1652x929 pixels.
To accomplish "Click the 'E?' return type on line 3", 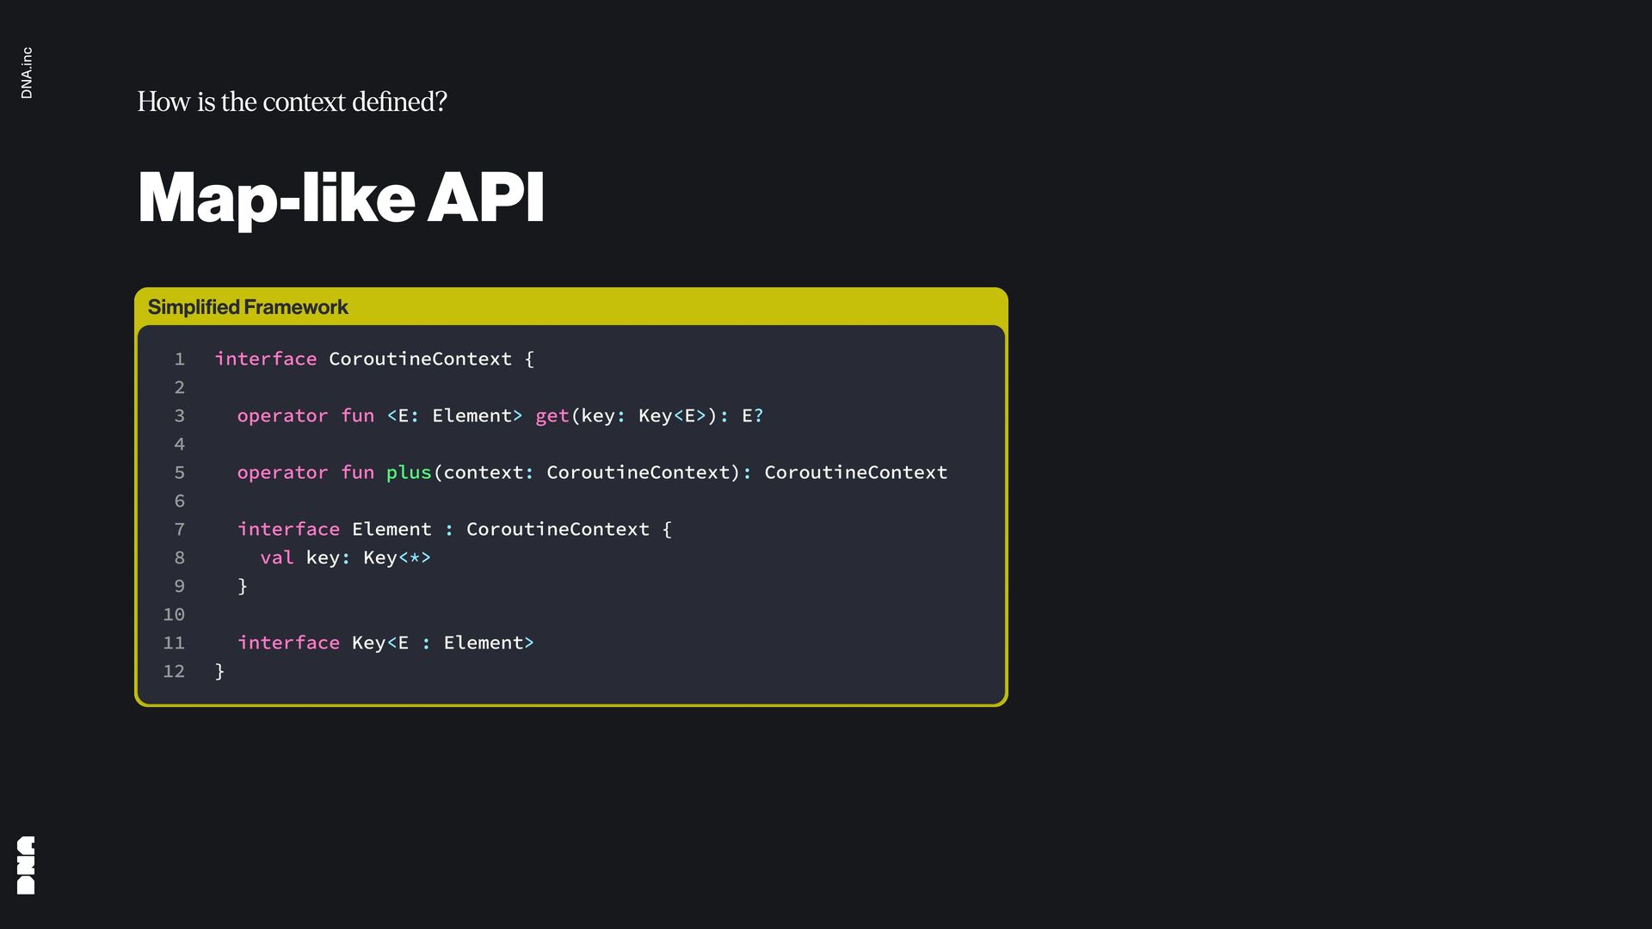I will coord(752,416).
